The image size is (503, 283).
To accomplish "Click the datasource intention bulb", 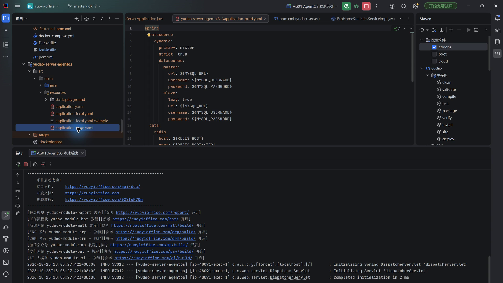I will [149, 35].
